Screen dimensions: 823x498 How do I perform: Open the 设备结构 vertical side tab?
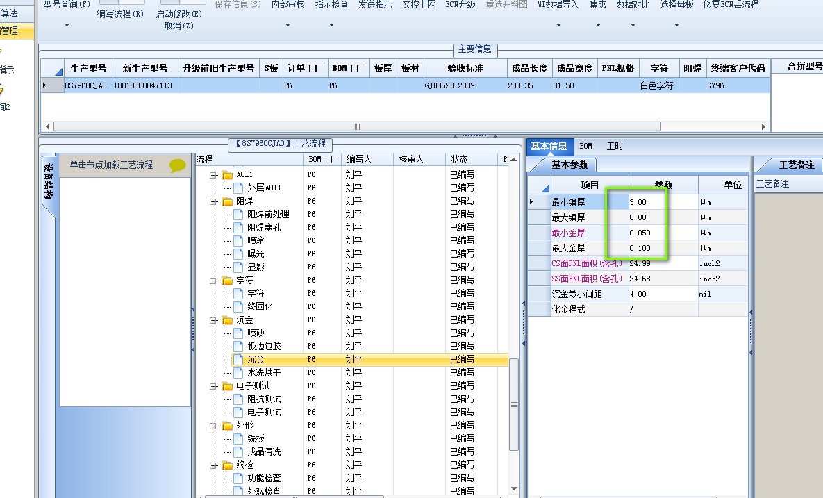49,181
